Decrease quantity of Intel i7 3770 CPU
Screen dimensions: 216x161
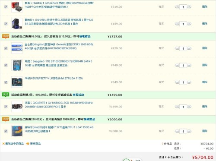(x=177, y=131)
